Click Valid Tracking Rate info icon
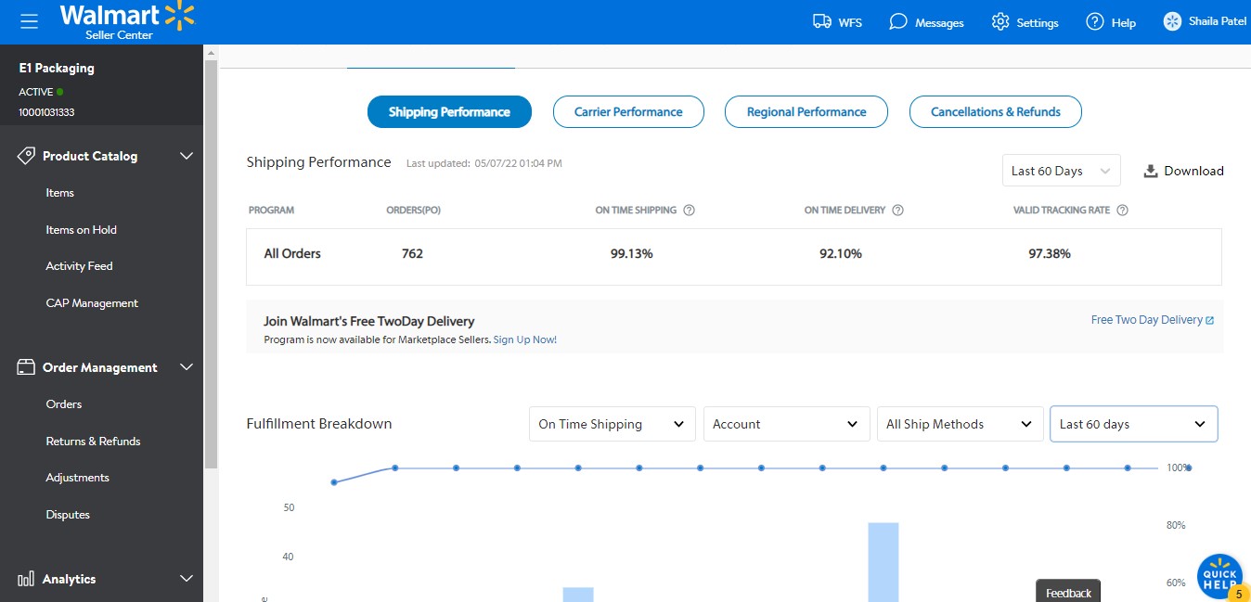The width and height of the screenshot is (1251, 602). (1122, 211)
